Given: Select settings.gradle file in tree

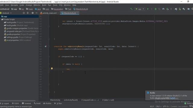Looking at the screenshot, I should click(x=18, y=37).
